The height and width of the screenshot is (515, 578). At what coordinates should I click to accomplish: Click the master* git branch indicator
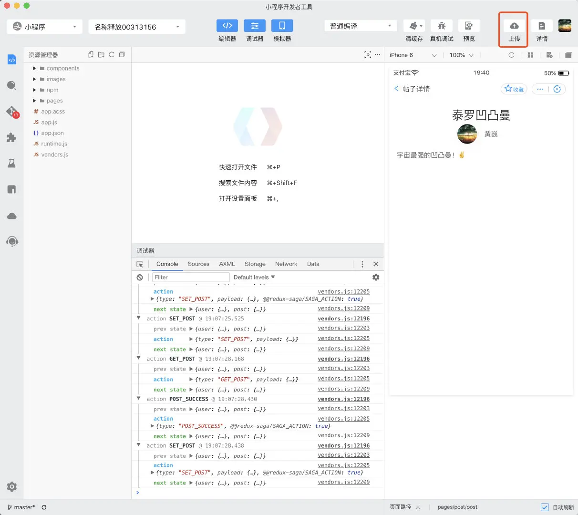[21, 507]
